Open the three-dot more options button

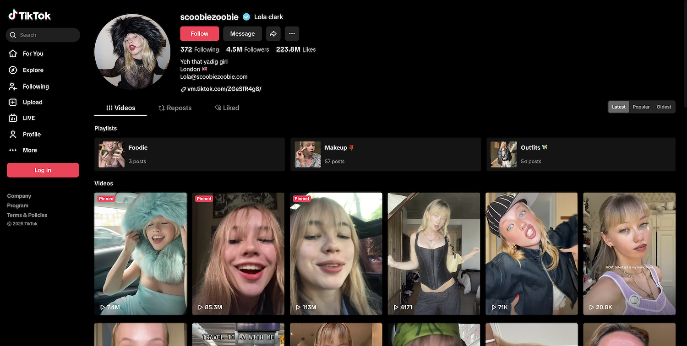pos(292,33)
